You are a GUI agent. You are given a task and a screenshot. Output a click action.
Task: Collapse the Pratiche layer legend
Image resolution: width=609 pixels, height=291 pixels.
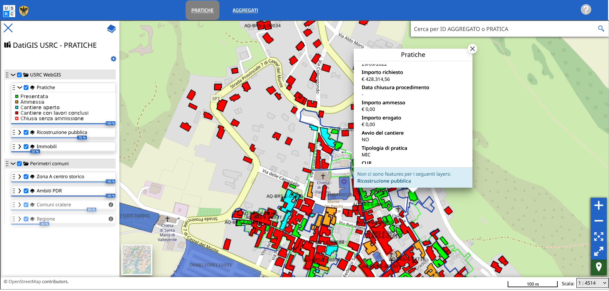(x=20, y=88)
